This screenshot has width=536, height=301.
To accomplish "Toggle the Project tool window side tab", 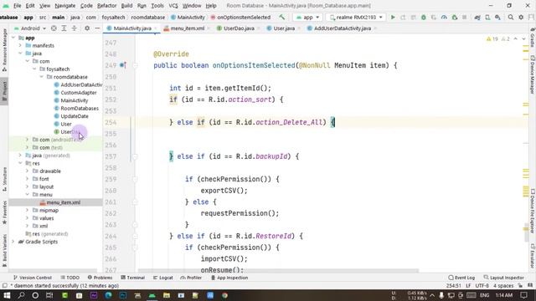I will [4, 91].
